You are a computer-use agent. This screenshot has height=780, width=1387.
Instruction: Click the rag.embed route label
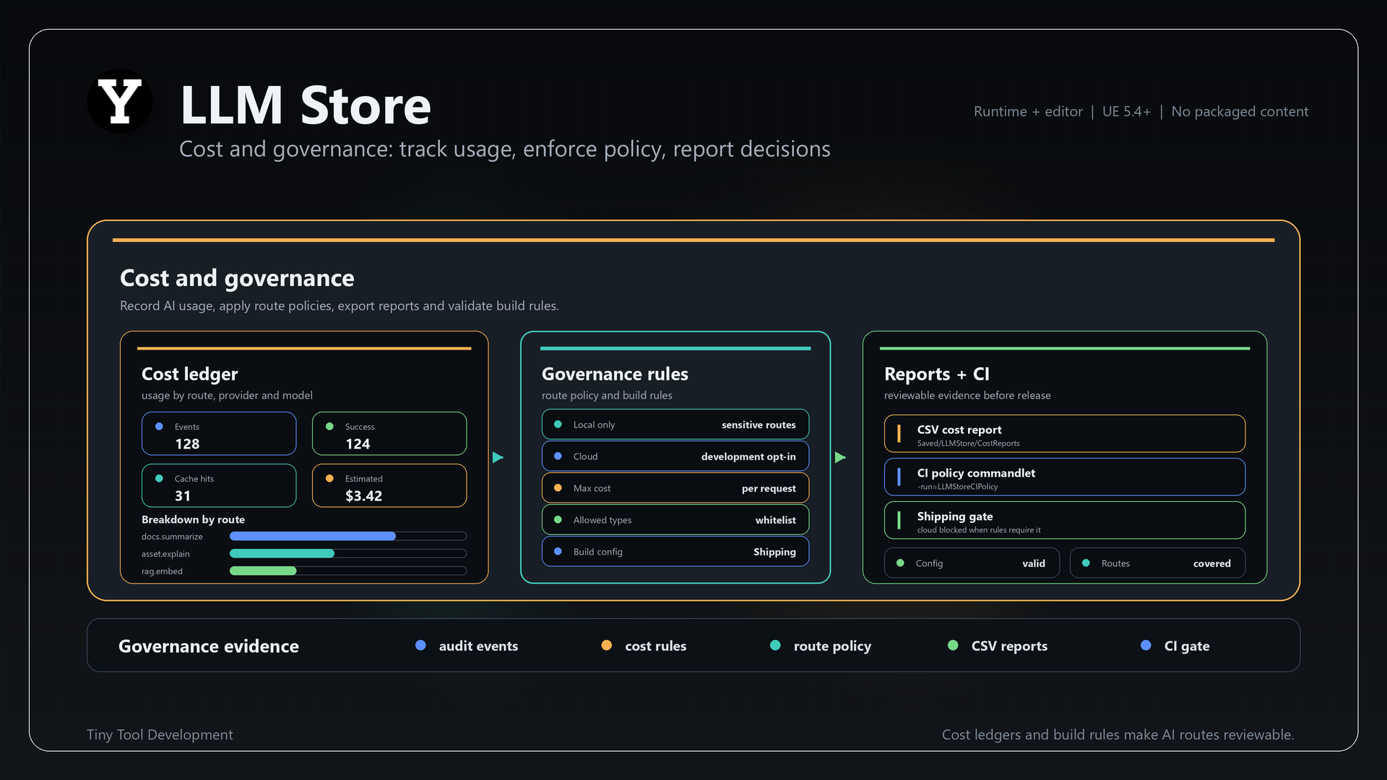click(x=162, y=571)
